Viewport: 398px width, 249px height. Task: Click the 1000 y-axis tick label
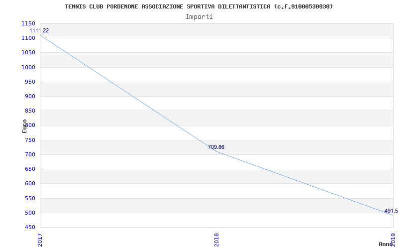click(28, 67)
